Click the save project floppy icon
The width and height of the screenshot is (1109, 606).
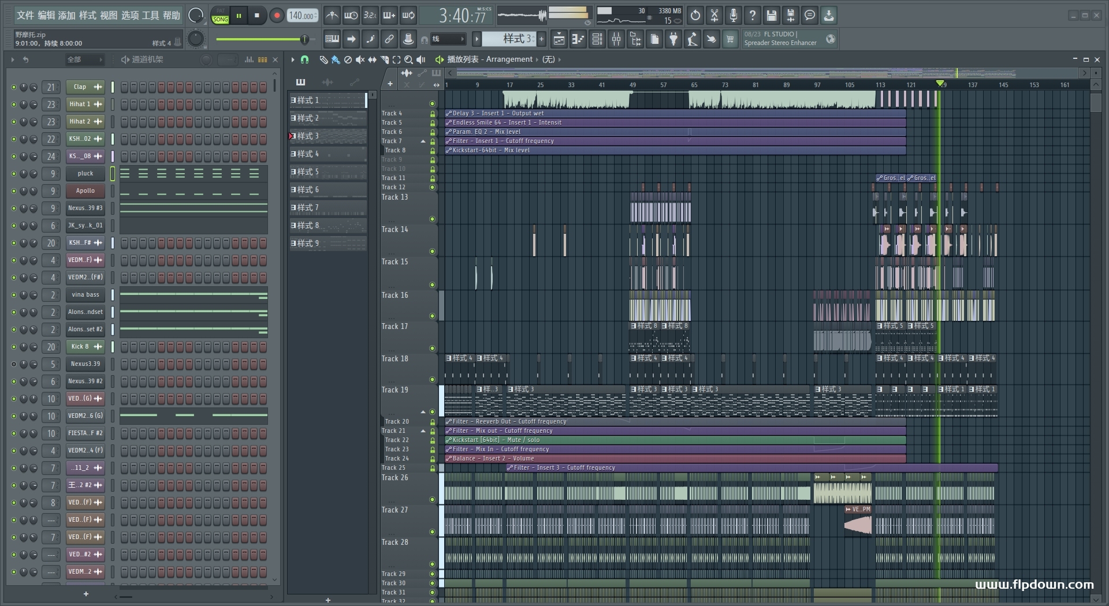click(x=772, y=16)
